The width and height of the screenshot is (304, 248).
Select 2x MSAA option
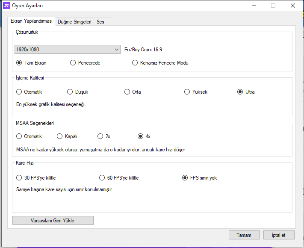tap(100, 136)
